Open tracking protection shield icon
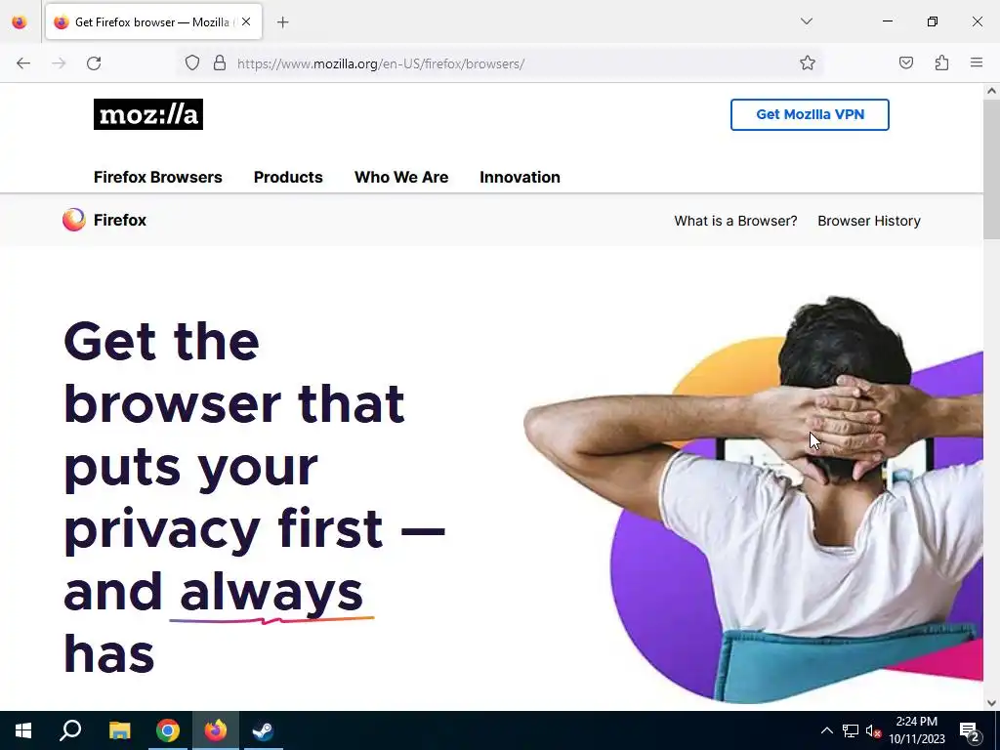The height and width of the screenshot is (750, 1000). 192,63
